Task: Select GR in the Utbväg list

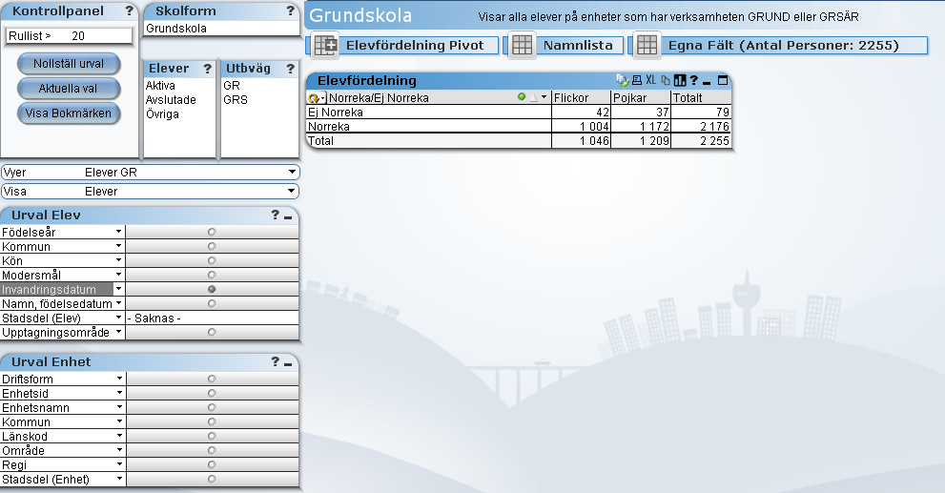Action: (x=260, y=86)
